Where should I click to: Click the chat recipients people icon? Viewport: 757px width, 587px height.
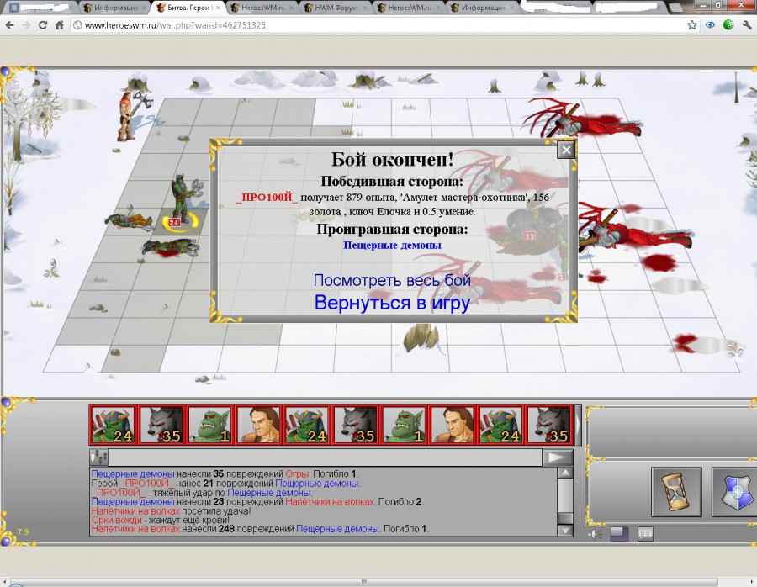coord(98,457)
